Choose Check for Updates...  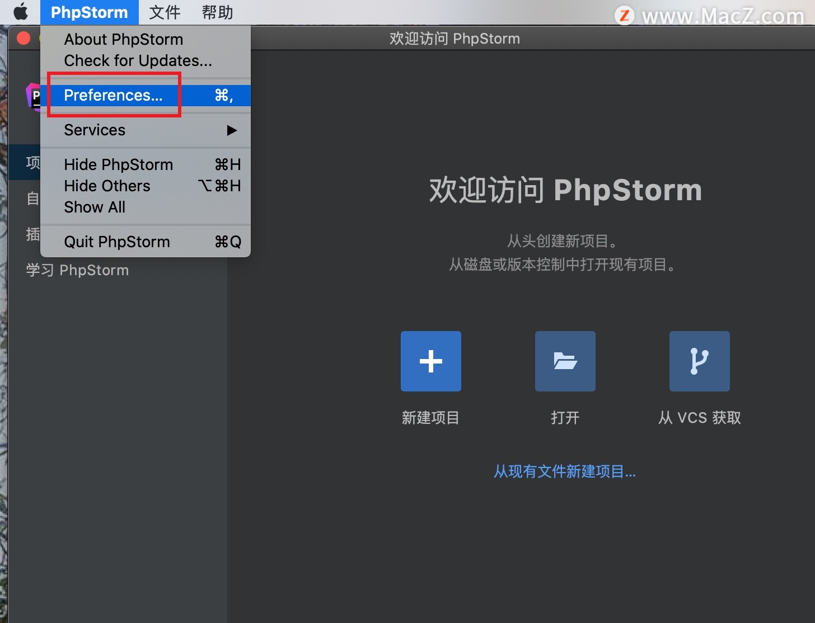pyautogui.click(x=146, y=60)
